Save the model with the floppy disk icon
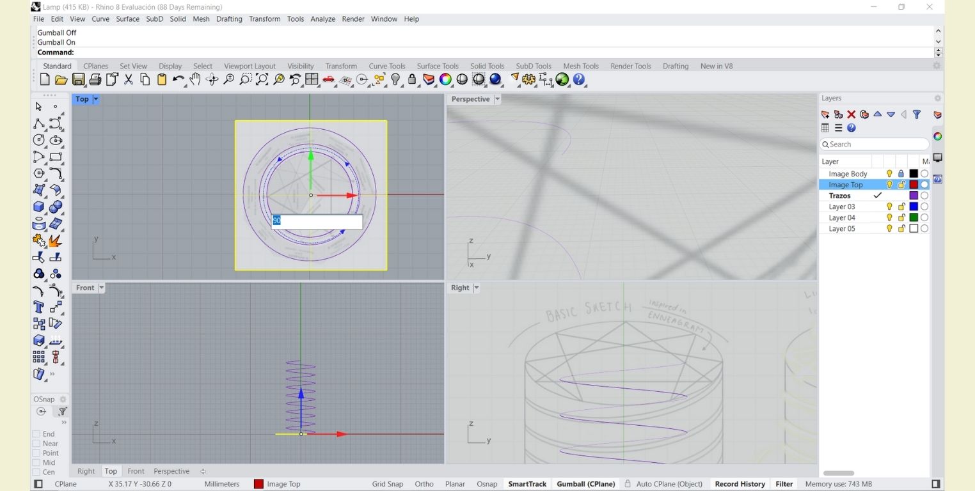The width and height of the screenshot is (975, 491). click(x=78, y=80)
